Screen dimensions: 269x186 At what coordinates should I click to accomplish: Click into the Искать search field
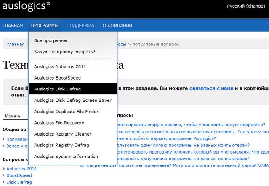point(16,116)
